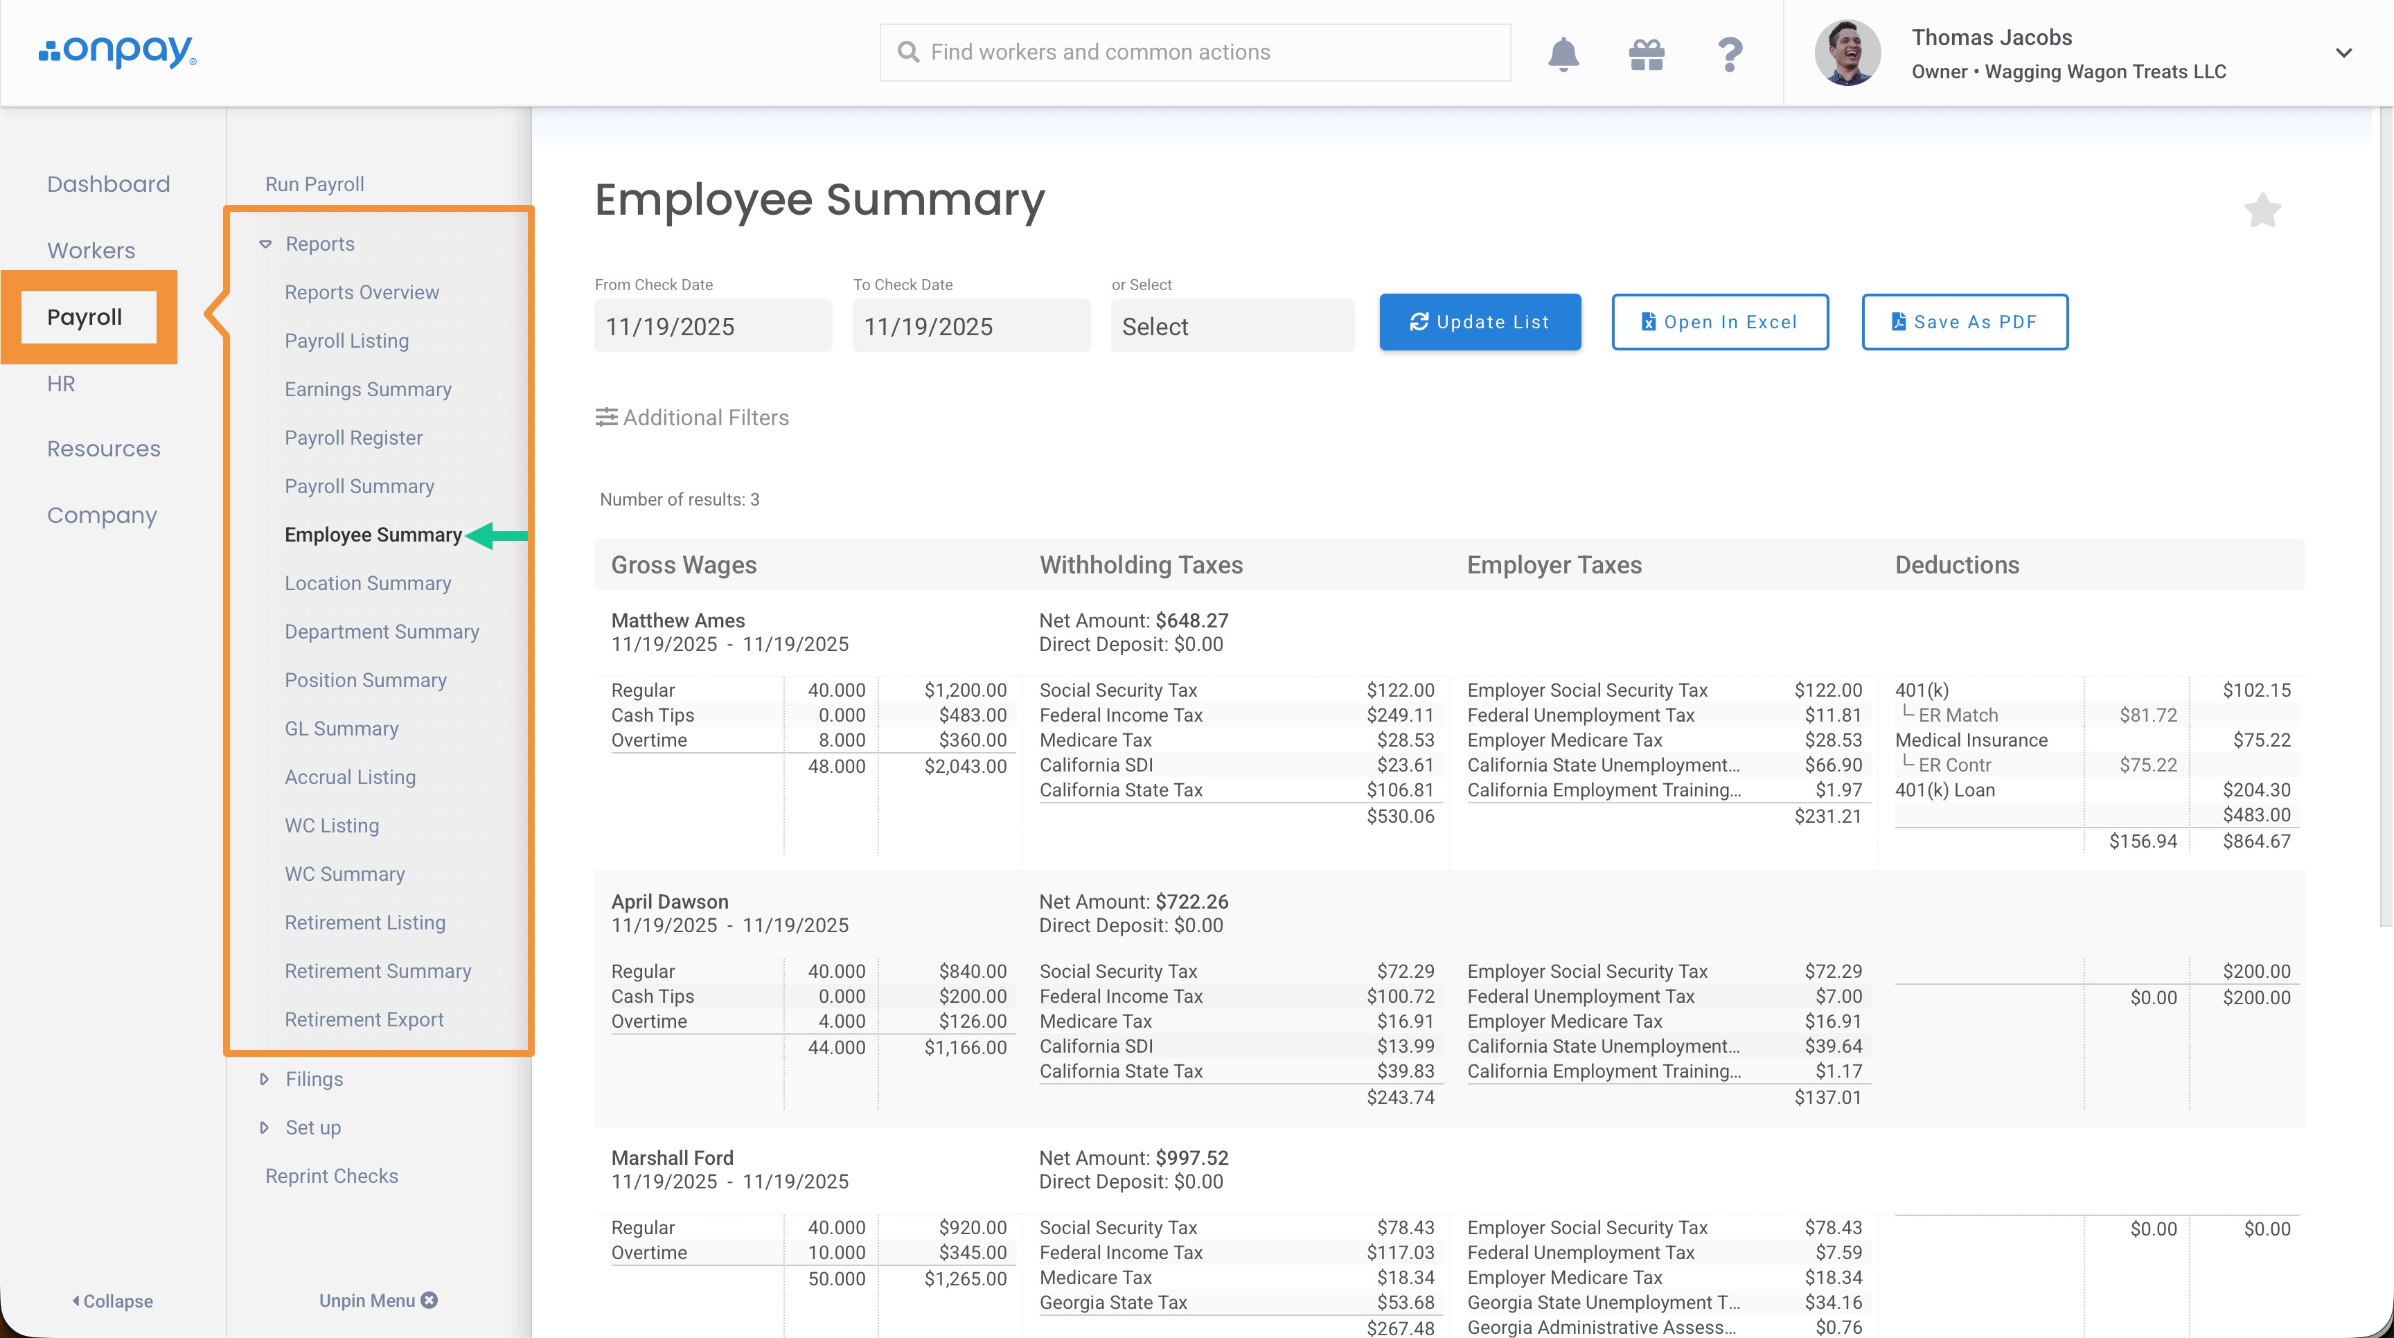The image size is (2394, 1338).
Task: Click the Save As PDF button
Action: 1965,323
